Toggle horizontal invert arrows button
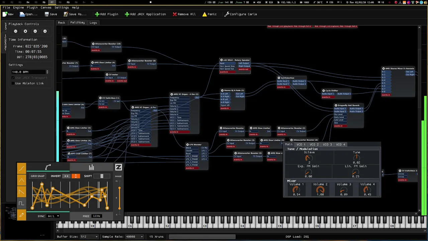428x241 pixels. (x=67, y=176)
